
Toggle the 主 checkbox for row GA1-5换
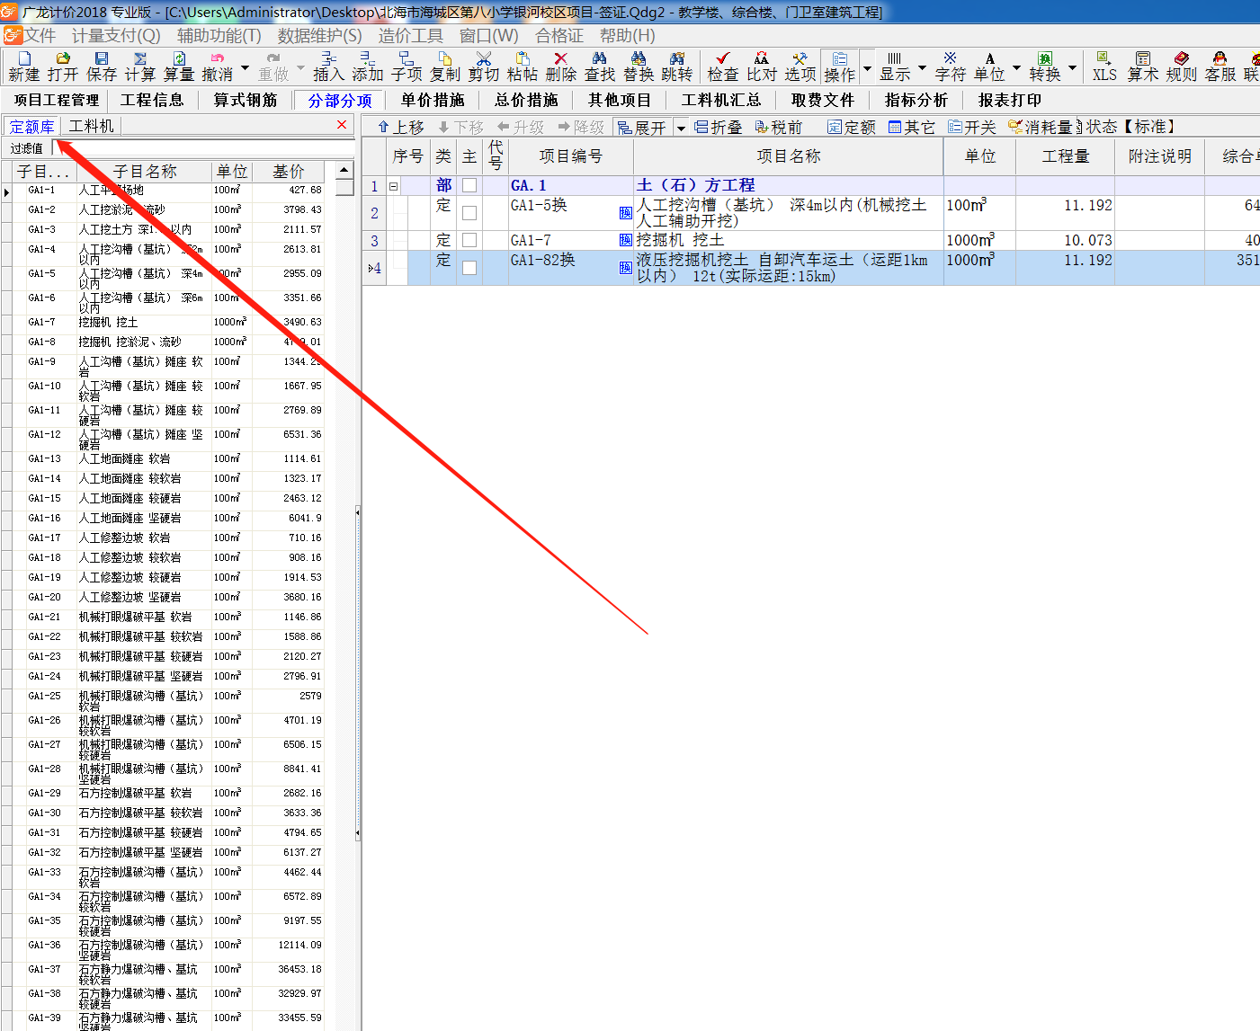[x=469, y=213]
